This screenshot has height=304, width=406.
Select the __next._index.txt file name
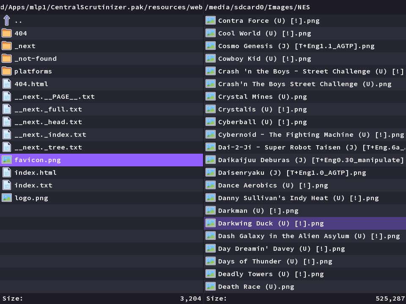point(50,135)
